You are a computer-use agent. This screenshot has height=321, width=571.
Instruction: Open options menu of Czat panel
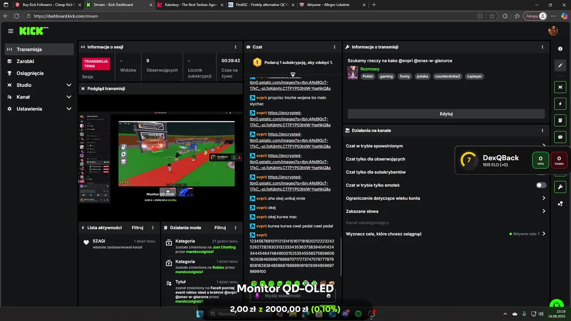[x=335, y=47]
